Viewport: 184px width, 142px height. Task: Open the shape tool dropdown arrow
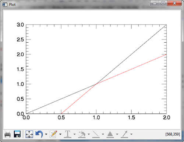(x=117, y=134)
